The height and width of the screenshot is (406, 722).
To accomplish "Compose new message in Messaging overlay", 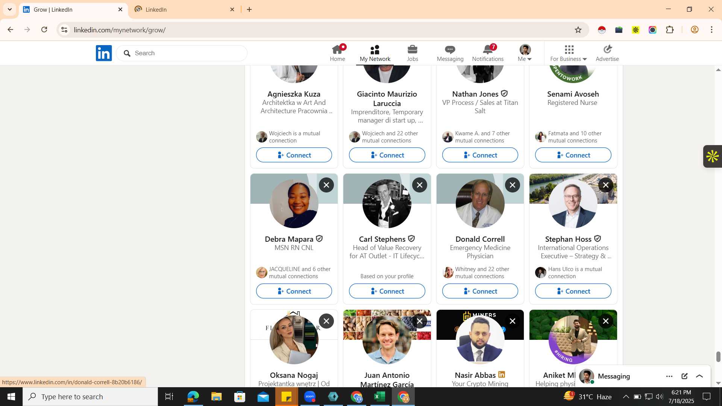I will coord(684,376).
